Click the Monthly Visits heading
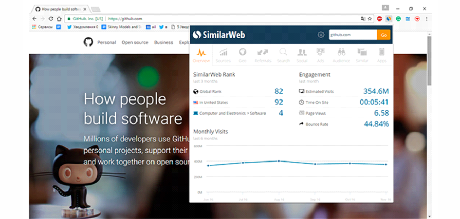460x219 pixels. 210,132
